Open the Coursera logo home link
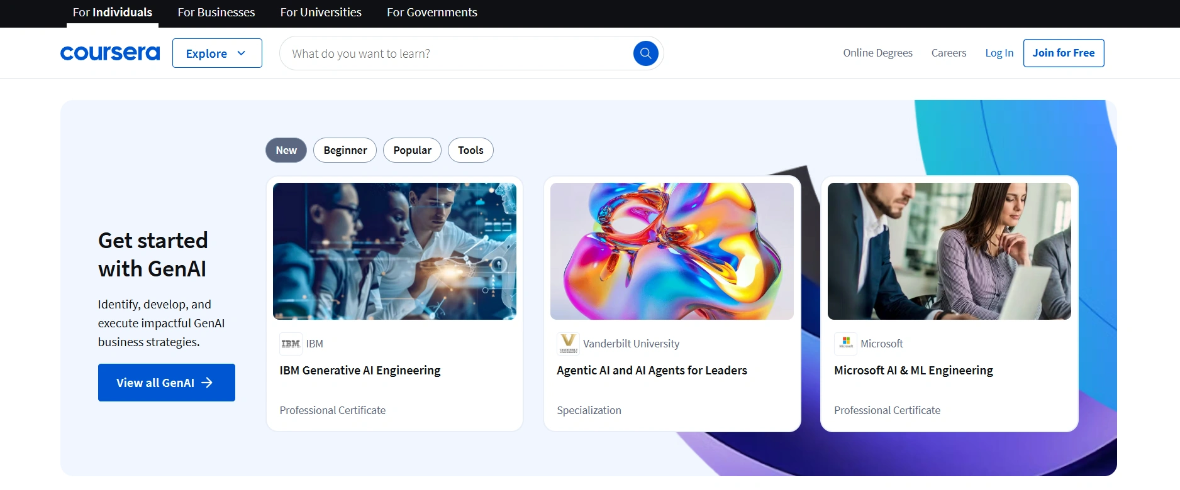The width and height of the screenshot is (1180, 490). [110, 53]
